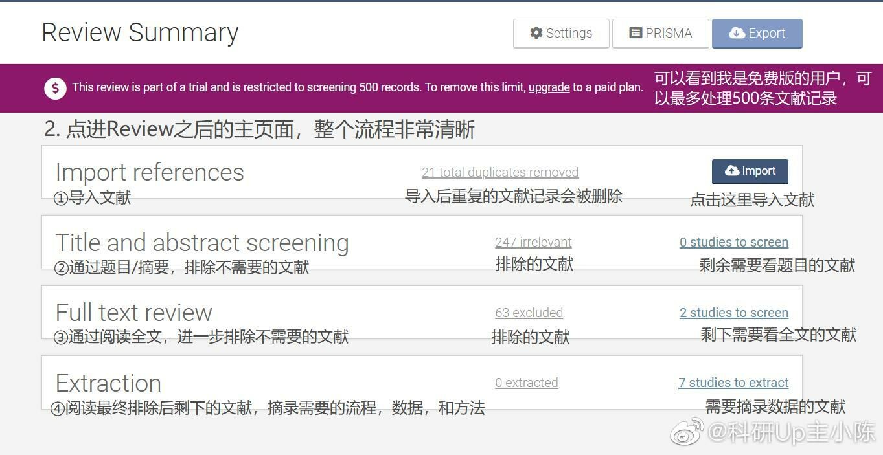View the 0 extracted studies link
This screenshot has width=883, height=455.
point(526,383)
